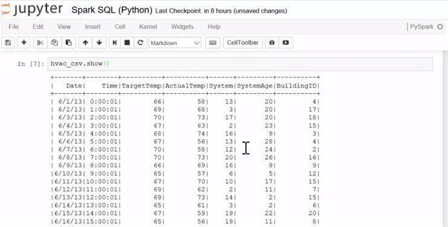Image resolution: width=448 pixels, height=227 pixels.
Task: Click the 15:00:01 time value
Action: (x=101, y=222)
